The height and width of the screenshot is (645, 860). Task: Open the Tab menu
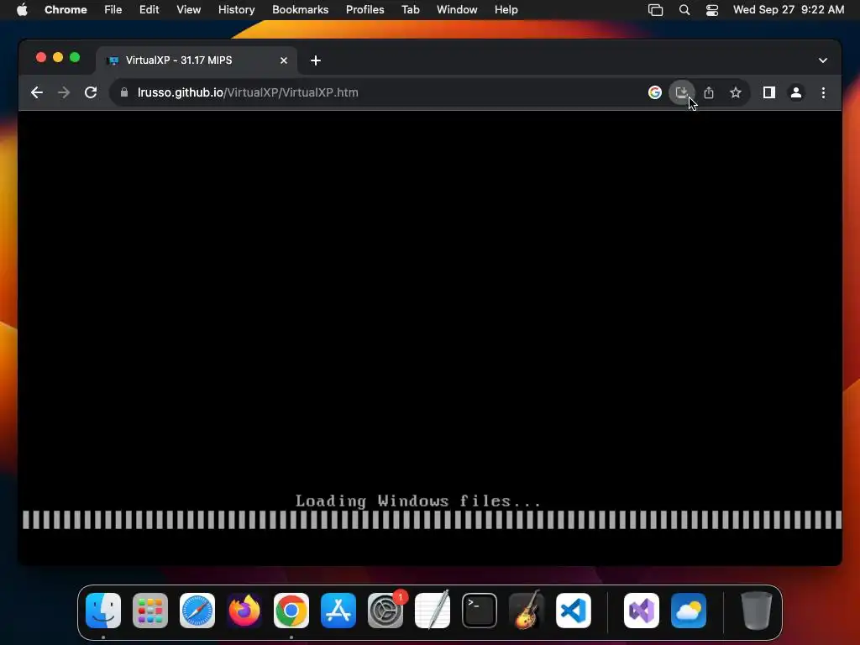coord(410,9)
